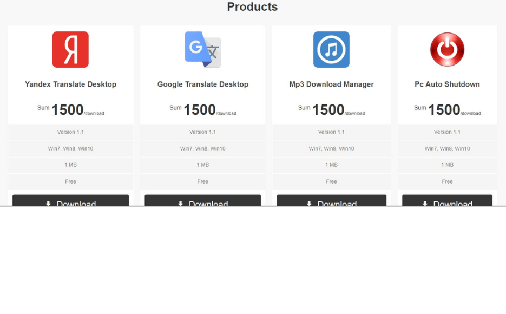Screen dimensions: 506x314
Task: Click Mp3 Download Manager's Win7, Win8, Win10 row
Action: pos(331,148)
